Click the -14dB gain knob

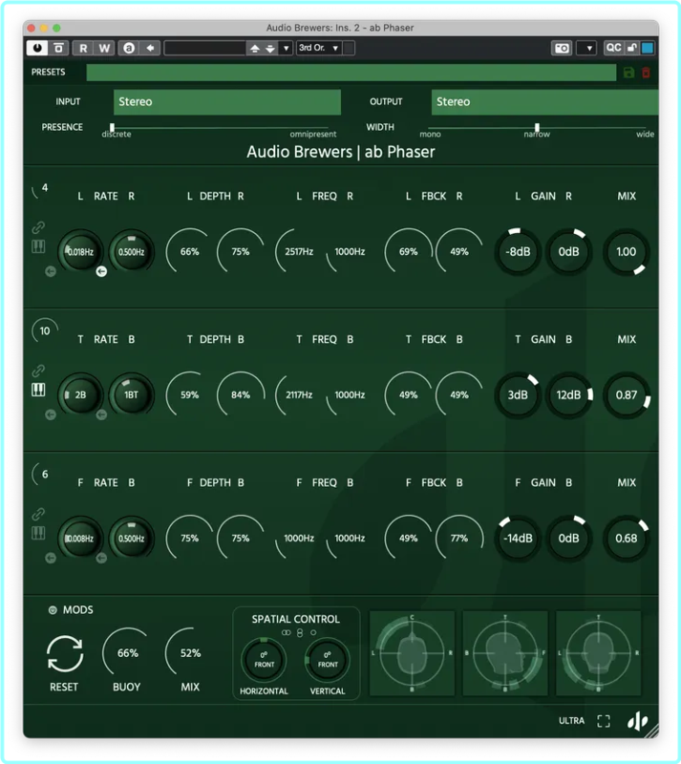click(518, 539)
